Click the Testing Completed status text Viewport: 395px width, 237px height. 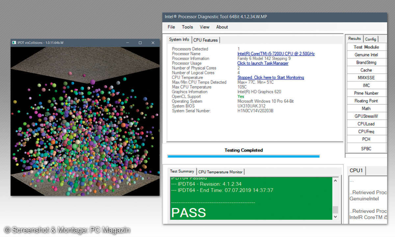point(244,150)
